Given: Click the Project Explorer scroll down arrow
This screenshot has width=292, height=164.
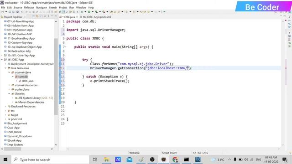Looking at the screenshot, I should (x=56, y=145).
